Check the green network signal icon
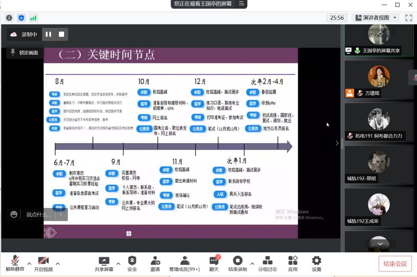 point(33,18)
